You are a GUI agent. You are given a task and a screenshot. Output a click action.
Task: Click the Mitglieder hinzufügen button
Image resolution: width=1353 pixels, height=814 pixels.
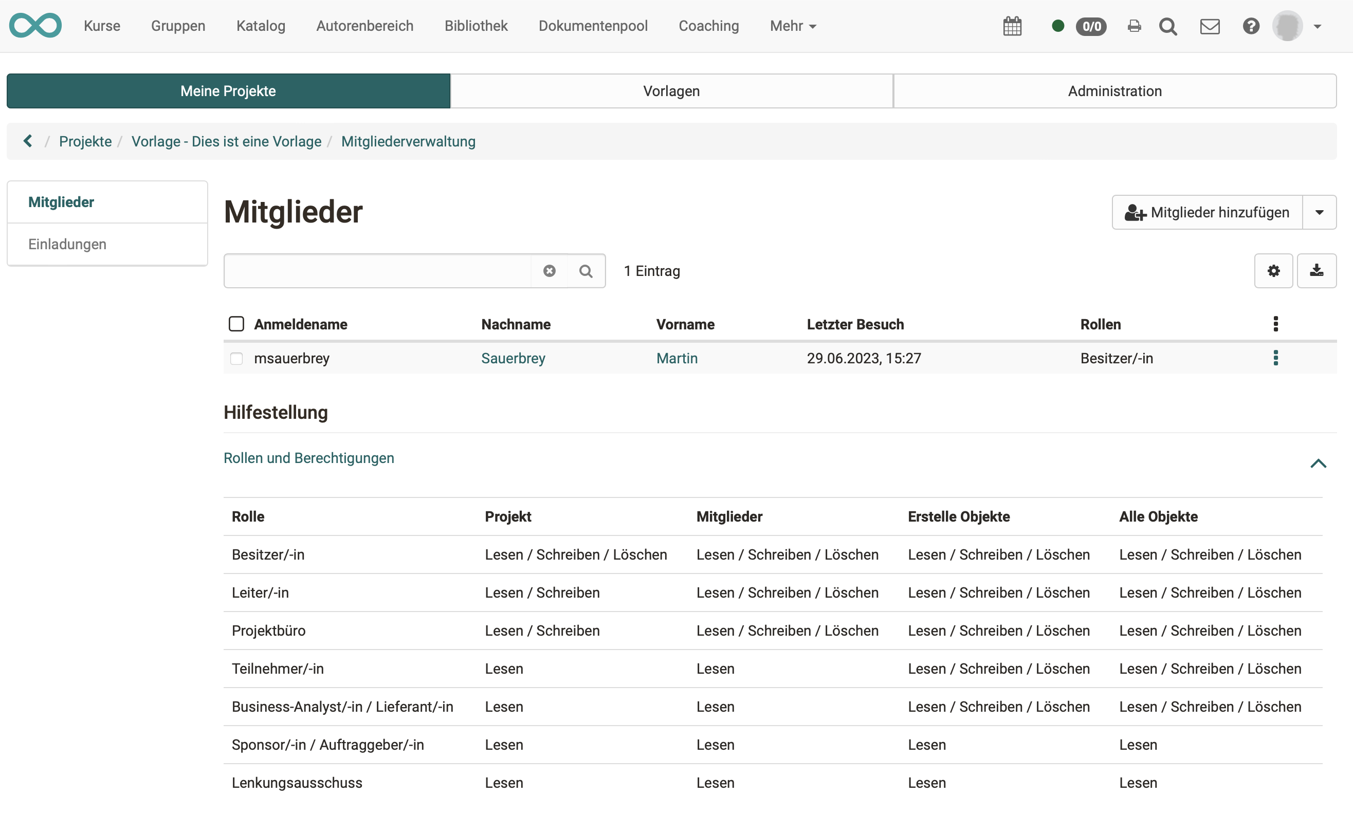click(1208, 212)
